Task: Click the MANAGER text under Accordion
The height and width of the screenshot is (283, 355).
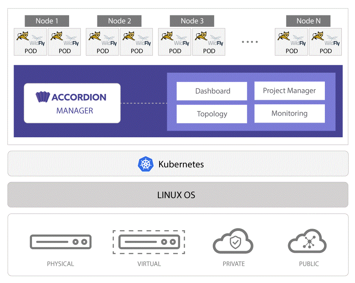Action: 75,110
